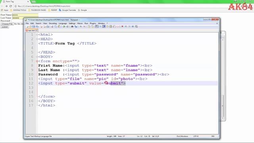Create a new file in Notepad++ toolbar
The width and height of the screenshot is (254, 143).
coord(27,27)
